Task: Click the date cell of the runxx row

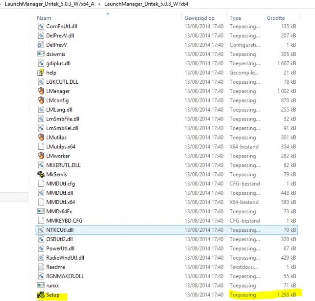Action: coord(204,285)
